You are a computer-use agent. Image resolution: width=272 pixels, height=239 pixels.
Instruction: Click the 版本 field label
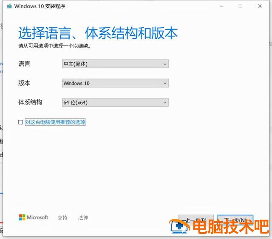coord(24,83)
